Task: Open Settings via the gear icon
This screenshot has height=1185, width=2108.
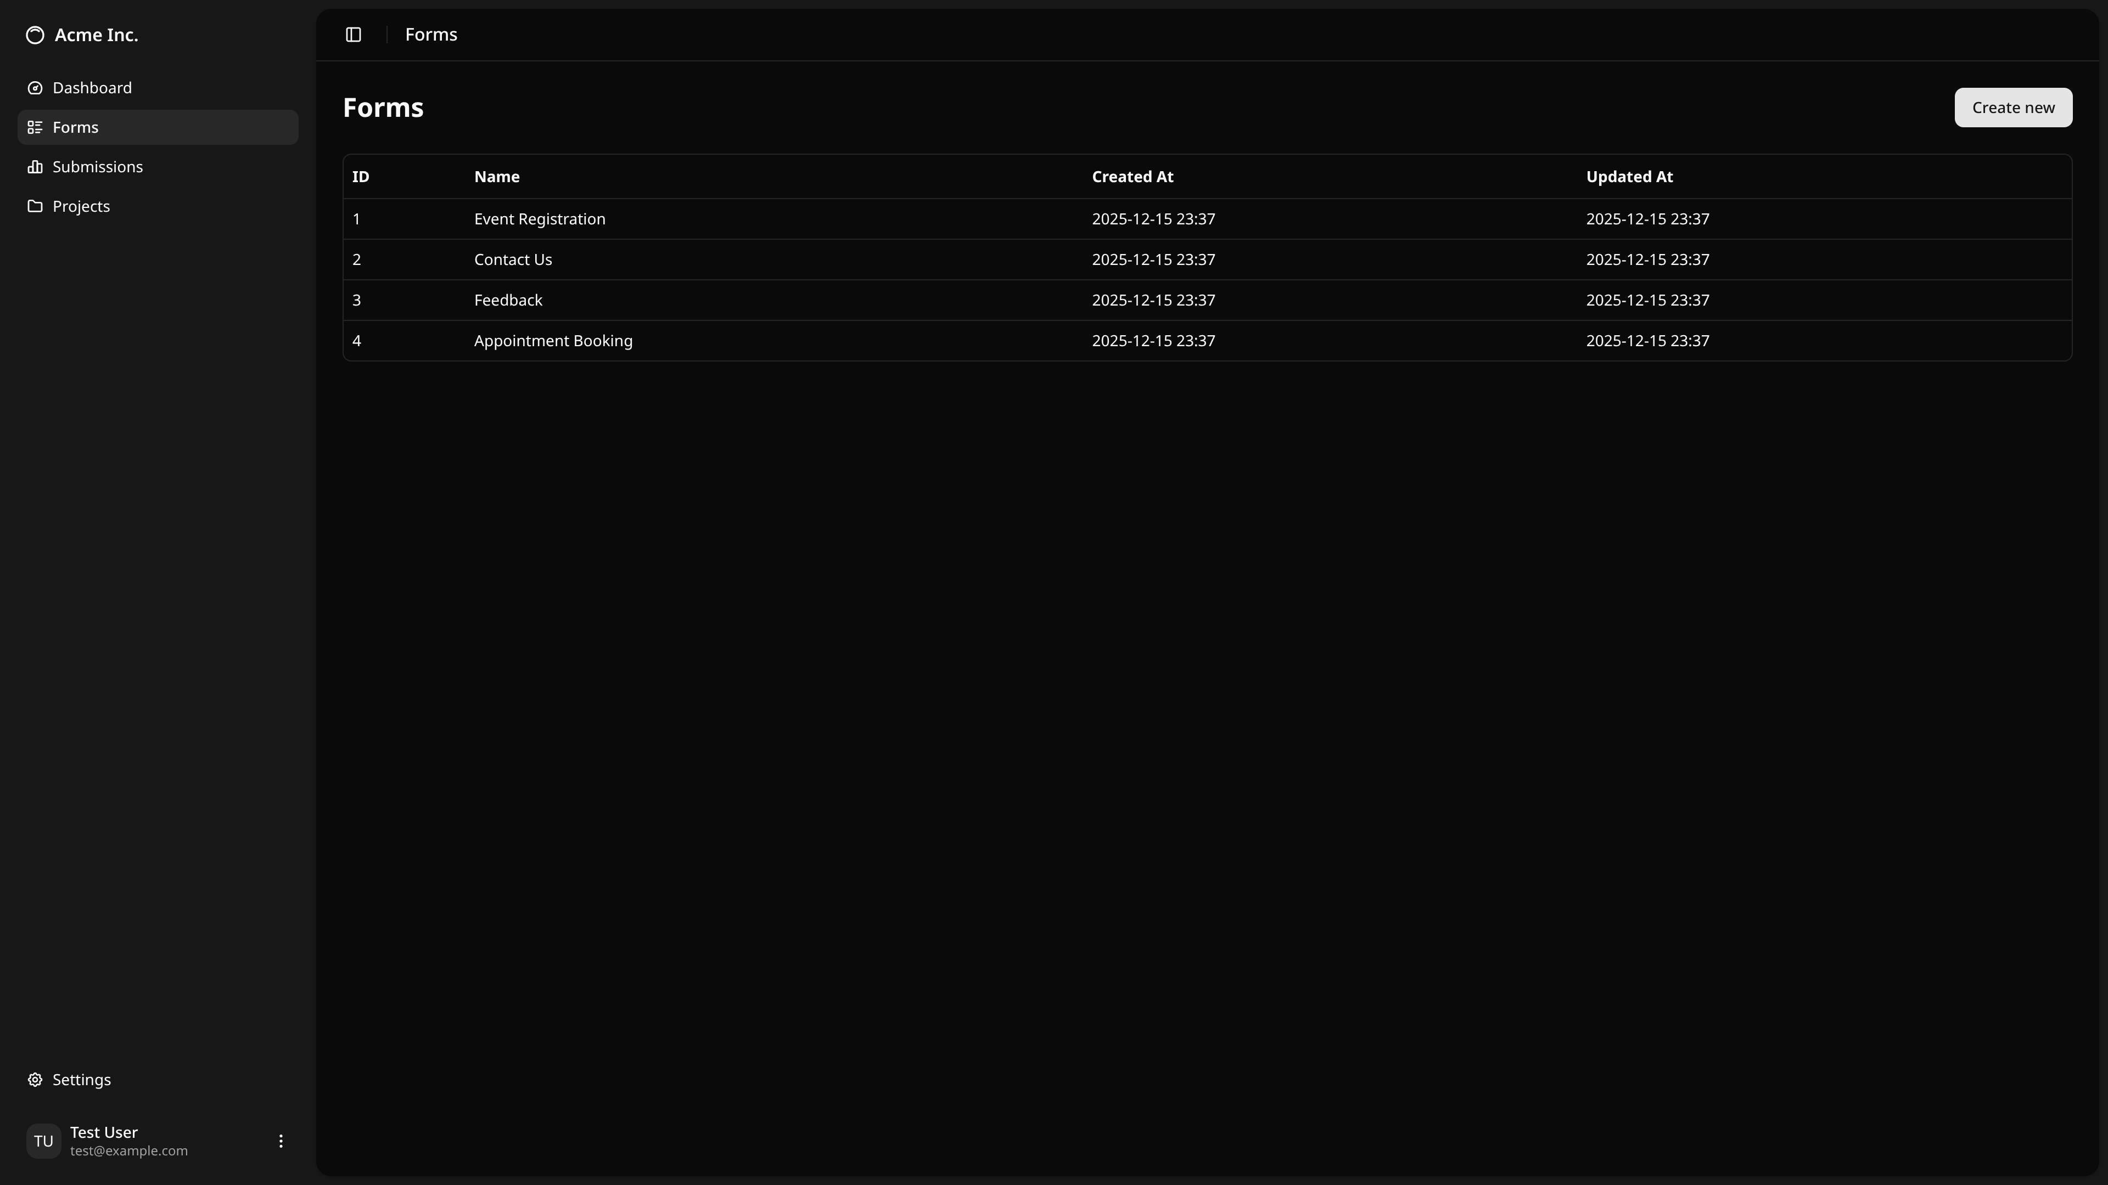Action: 35,1080
